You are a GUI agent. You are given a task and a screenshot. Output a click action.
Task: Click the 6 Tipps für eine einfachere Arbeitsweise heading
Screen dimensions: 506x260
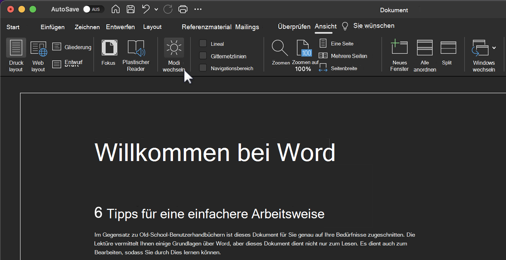(210, 214)
